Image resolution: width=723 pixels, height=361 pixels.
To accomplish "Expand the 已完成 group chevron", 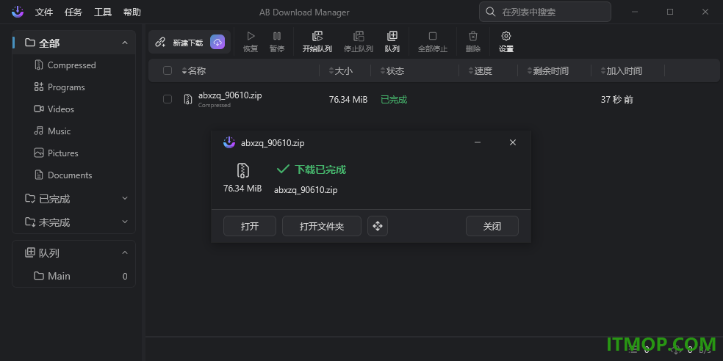I will (x=124, y=198).
